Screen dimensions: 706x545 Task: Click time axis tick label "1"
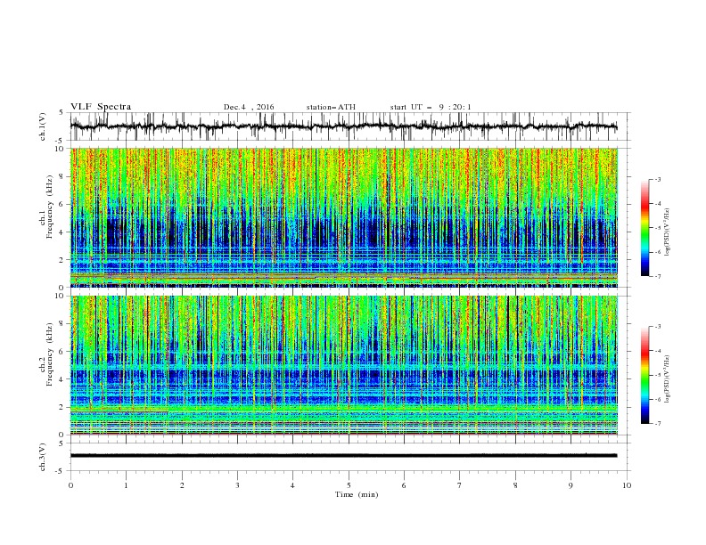click(x=126, y=485)
